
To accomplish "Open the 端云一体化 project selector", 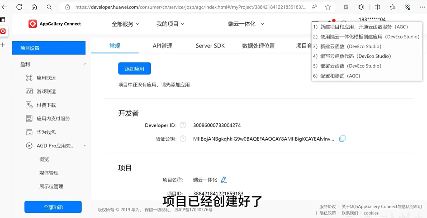I will [x=246, y=24].
